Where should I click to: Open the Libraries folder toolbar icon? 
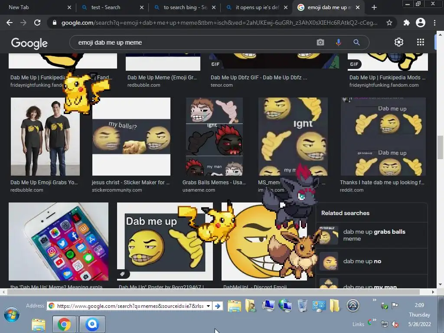tap(235, 306)
